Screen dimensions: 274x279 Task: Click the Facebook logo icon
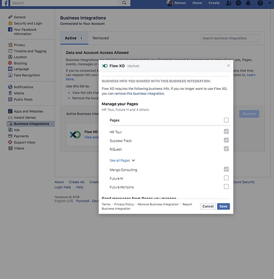(x=6, y=3)
